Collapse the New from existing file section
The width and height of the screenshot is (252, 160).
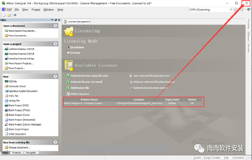pos(55,142)
